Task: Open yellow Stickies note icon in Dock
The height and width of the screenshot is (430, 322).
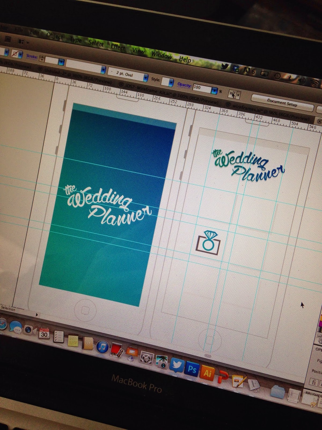Action: (73, 341)
